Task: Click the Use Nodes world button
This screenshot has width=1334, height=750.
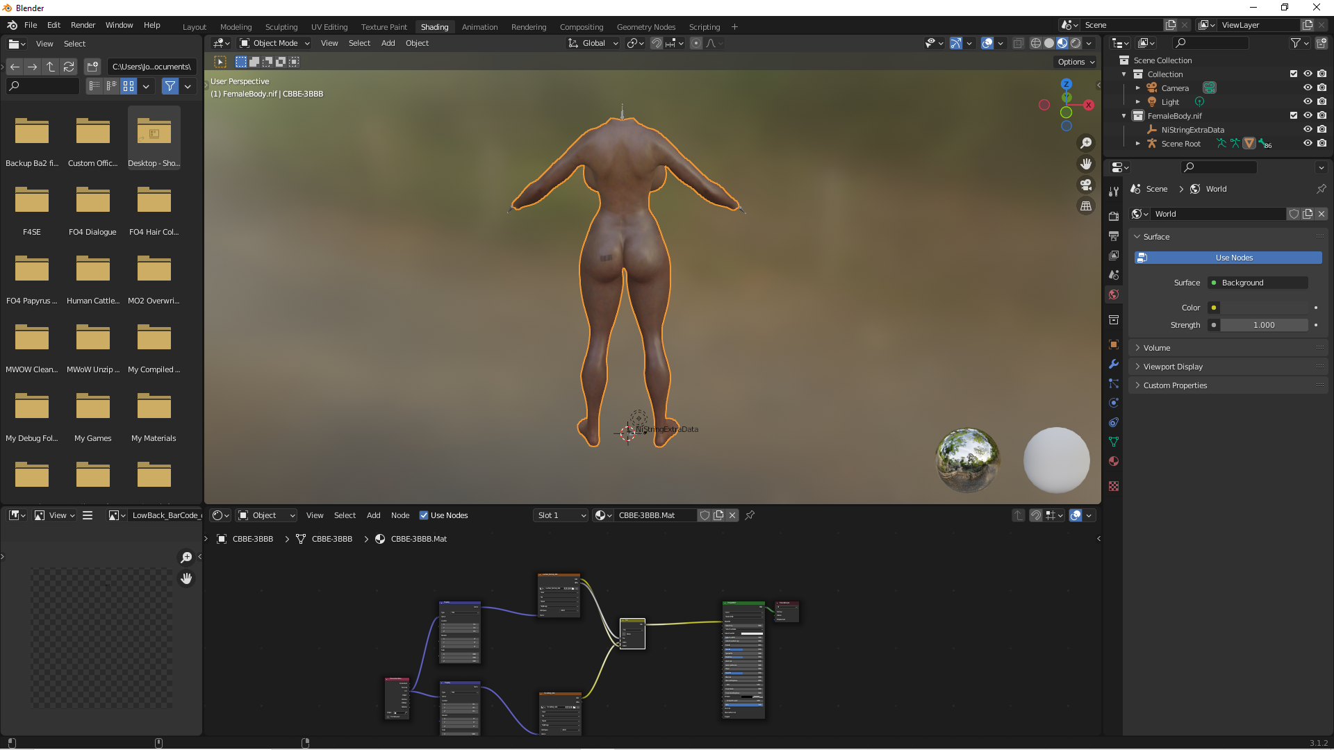Action: (1228, 258)
